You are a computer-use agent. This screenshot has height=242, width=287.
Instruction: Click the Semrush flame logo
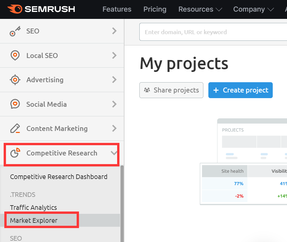tap(14, 9)
